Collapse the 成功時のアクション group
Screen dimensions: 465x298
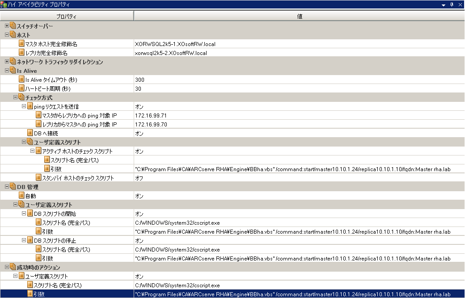(x=7, y=267)
